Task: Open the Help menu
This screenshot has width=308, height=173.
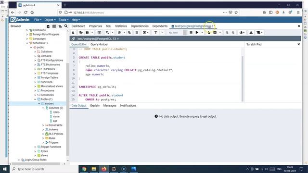Action: pos(76,20)
